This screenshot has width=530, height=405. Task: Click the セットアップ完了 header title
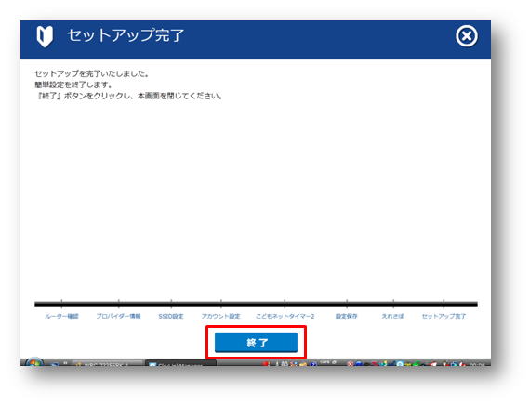[126, 35]
